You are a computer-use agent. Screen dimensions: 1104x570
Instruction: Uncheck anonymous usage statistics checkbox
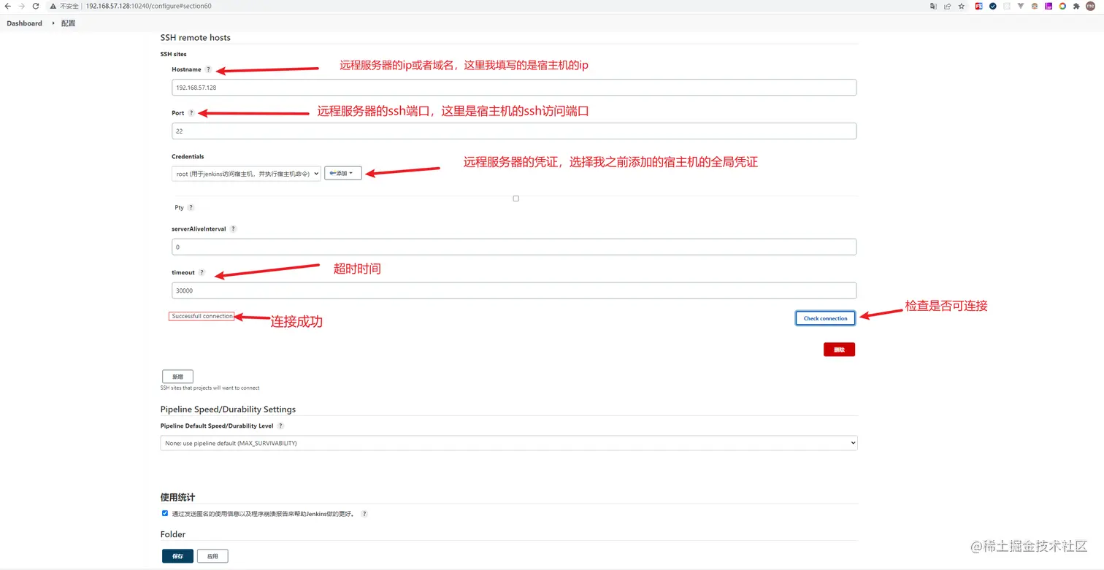[x=165, y=513]
